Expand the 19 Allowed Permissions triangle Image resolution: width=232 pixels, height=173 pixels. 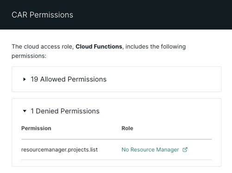point(25,80)
